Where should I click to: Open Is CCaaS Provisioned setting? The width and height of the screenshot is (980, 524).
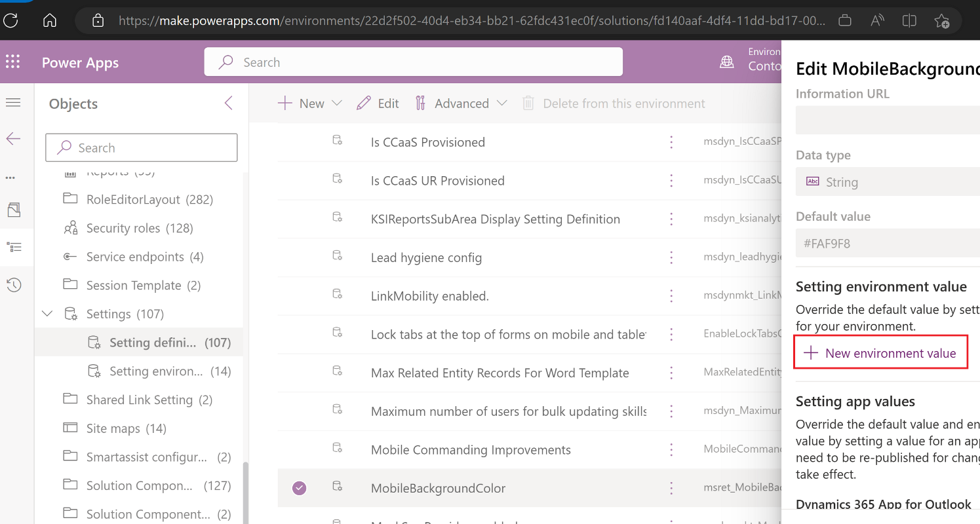click(428, 142)
